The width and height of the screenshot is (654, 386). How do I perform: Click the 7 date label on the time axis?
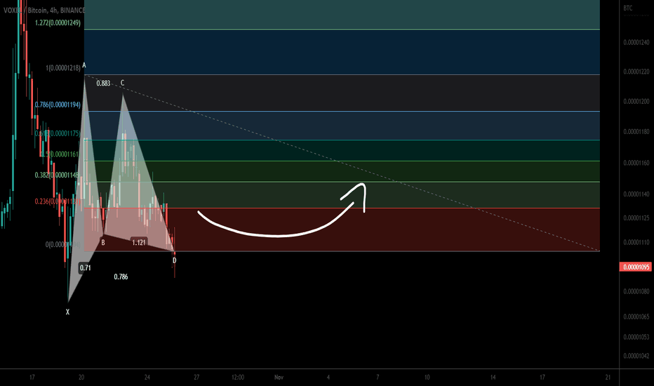378,378
